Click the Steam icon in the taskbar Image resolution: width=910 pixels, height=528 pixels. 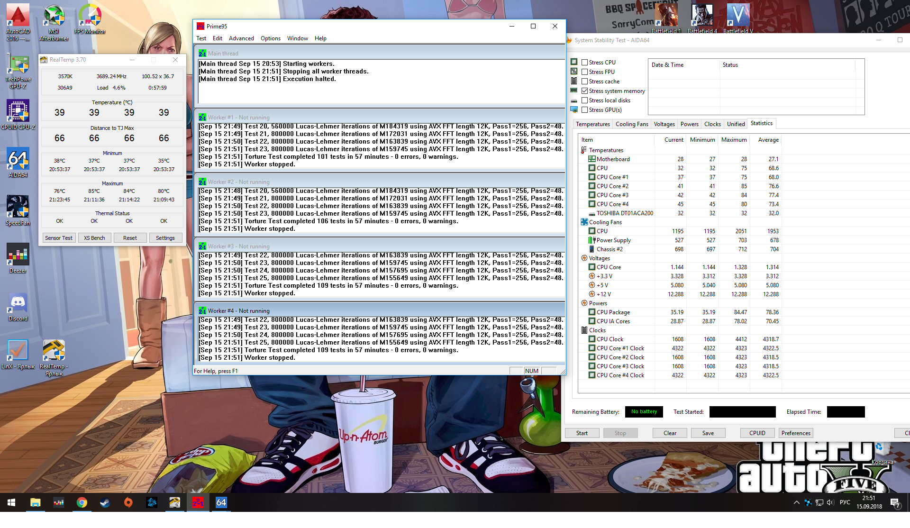pyautogui.click(x=105, y=502)
